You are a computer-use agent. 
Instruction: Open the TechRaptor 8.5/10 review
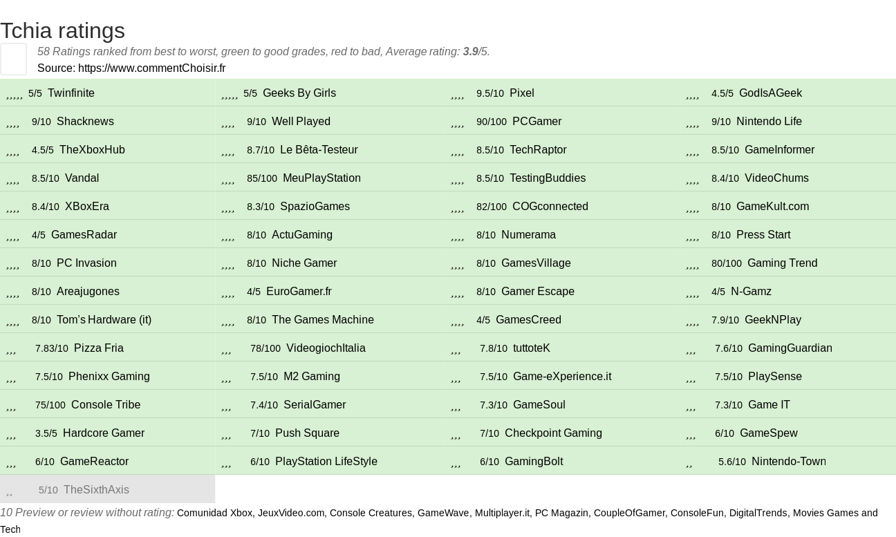[562, 149]
